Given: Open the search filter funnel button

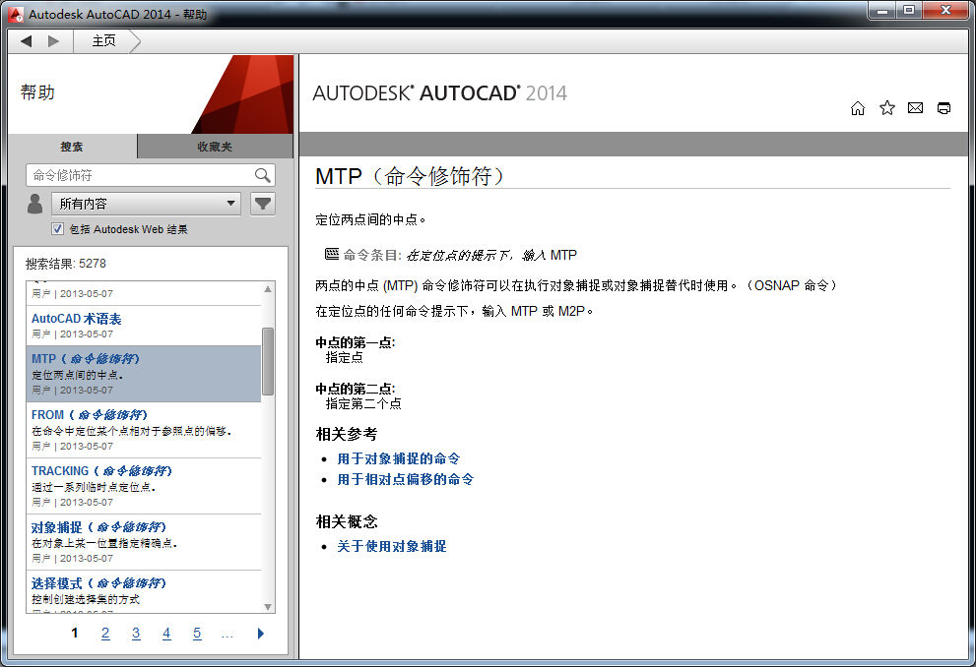Looking at the screenshot, I should point(263,204).
